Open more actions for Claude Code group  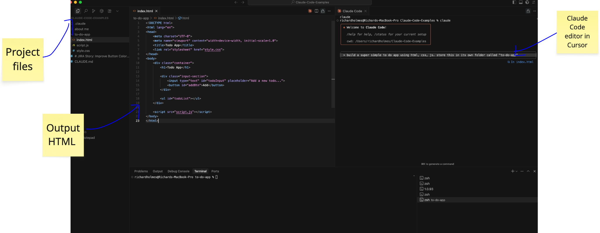[535, 11]
